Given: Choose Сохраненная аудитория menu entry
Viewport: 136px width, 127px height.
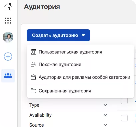Looking at the screenshot, I should [80, 91].
